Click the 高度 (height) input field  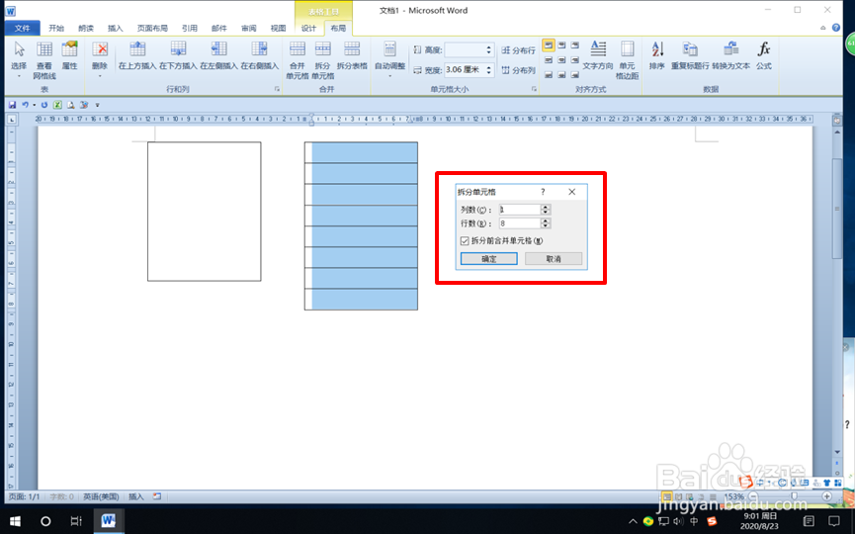tap(464, 50)
